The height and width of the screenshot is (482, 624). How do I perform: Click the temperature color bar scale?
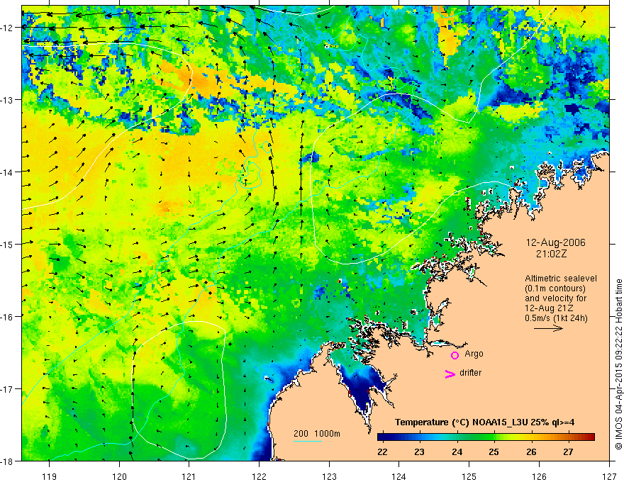coord(486,437)
